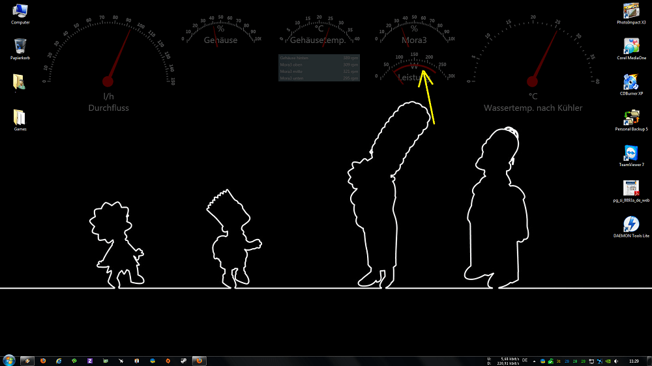The height and width of the screenshot is (366, 652).
Task: Select the Leistung watt gauge
Action: pyautogui.click(x=414, y=67)
